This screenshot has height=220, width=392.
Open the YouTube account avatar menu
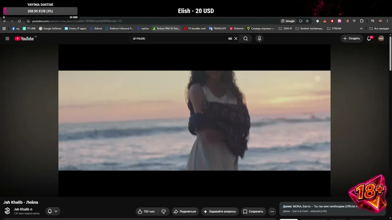click(x=381, y=38)
